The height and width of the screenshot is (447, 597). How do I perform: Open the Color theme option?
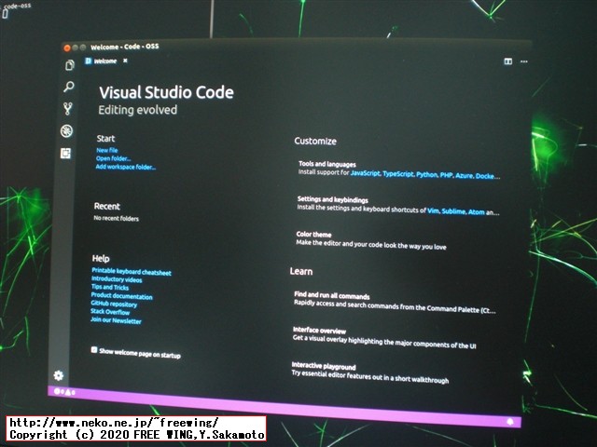pos(313,235)
